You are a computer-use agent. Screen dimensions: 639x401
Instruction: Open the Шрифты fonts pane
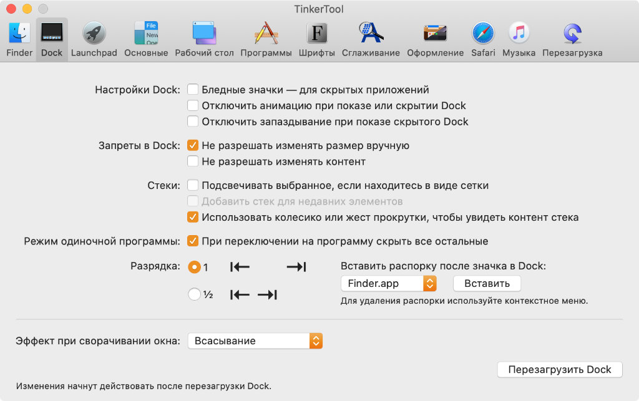(316, 39)
